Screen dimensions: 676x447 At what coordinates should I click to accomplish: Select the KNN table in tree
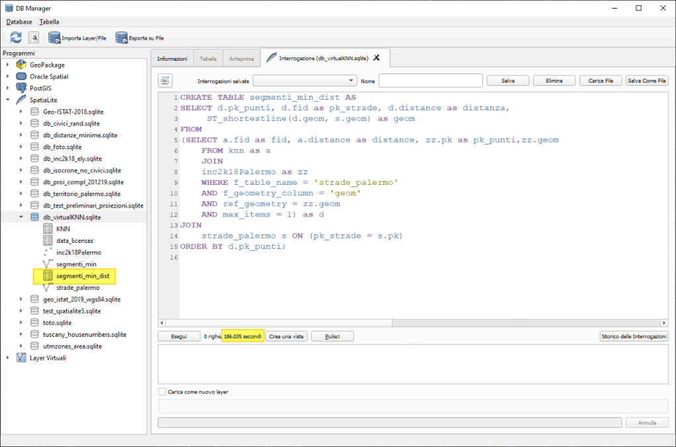click(63, 228)
